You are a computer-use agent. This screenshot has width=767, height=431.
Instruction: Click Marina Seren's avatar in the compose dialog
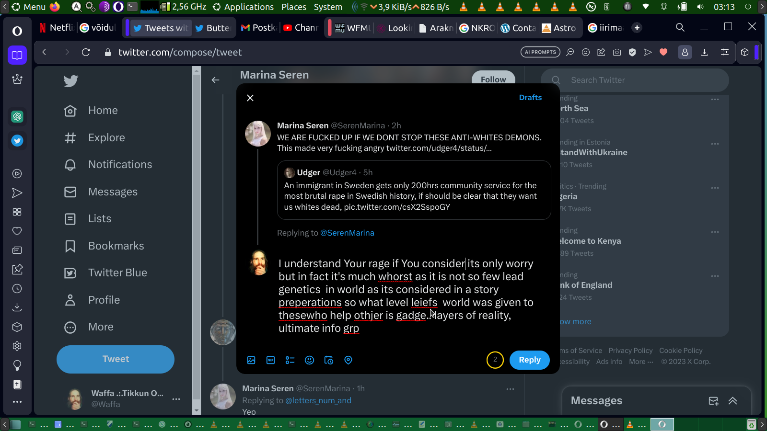[x=258, y=134]
